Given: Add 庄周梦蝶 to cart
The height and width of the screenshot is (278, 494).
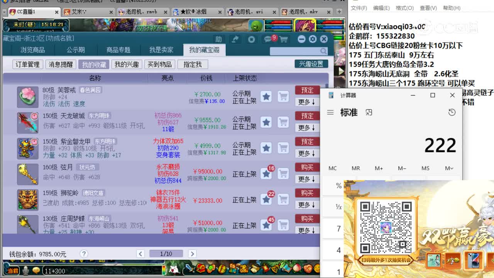Looking at the screenshot, I should 283,225.
